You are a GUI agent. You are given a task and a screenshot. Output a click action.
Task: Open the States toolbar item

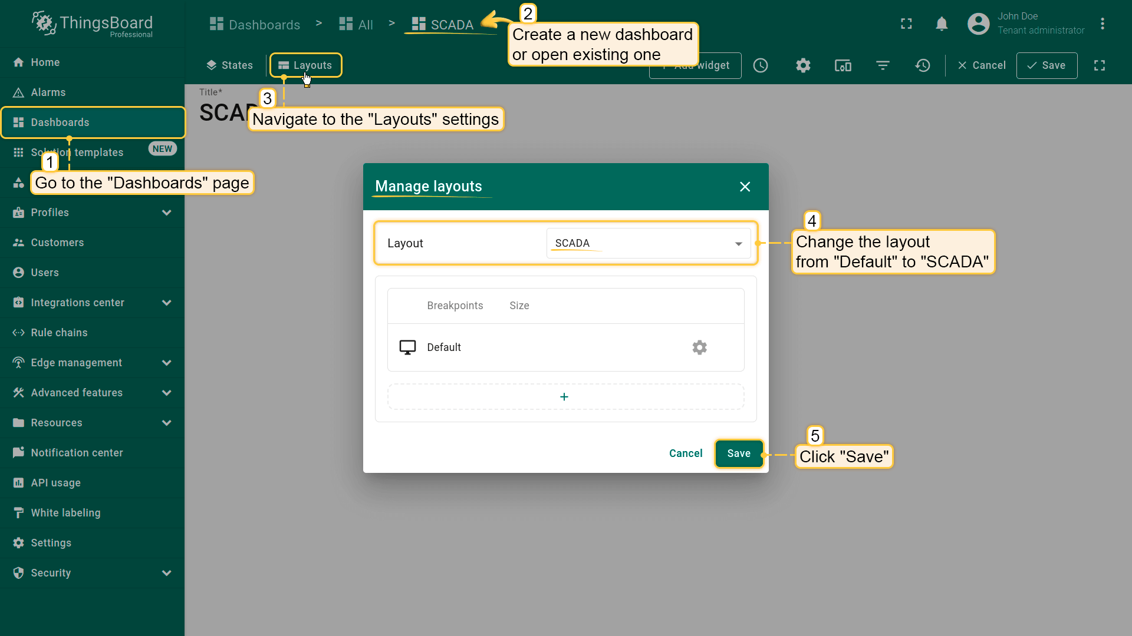[230, 65]
